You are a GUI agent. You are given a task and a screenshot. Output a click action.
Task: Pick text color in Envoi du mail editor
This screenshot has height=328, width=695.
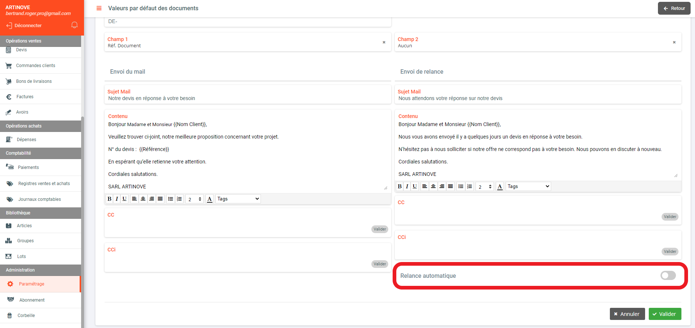pyautogui.click(x=210, y=199)
